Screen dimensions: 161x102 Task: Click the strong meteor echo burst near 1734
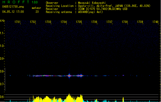[x=69, y=76]
